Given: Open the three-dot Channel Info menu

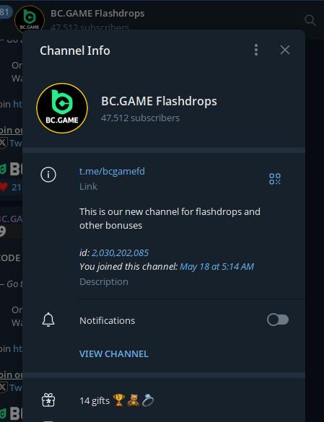Looking at the screenshot, I should click(256, 50).
